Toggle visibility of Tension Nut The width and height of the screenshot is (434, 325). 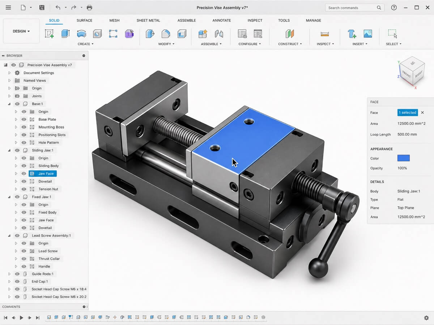point(24,189)
